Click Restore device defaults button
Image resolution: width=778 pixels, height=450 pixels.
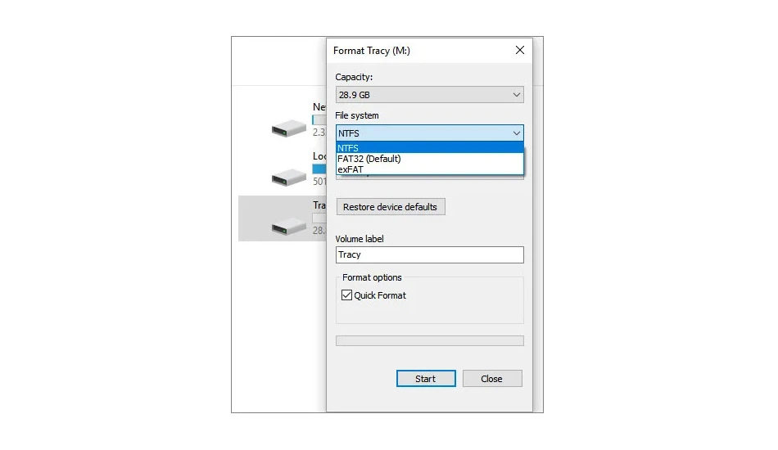[391, 207]
